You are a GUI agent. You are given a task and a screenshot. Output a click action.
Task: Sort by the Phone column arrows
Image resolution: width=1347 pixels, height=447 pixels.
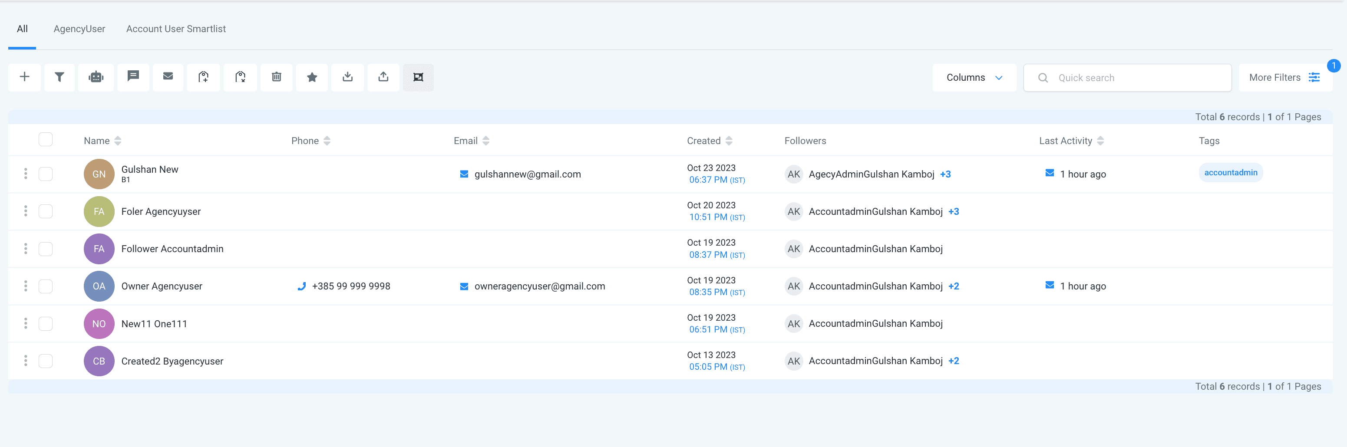click(327, 141)
